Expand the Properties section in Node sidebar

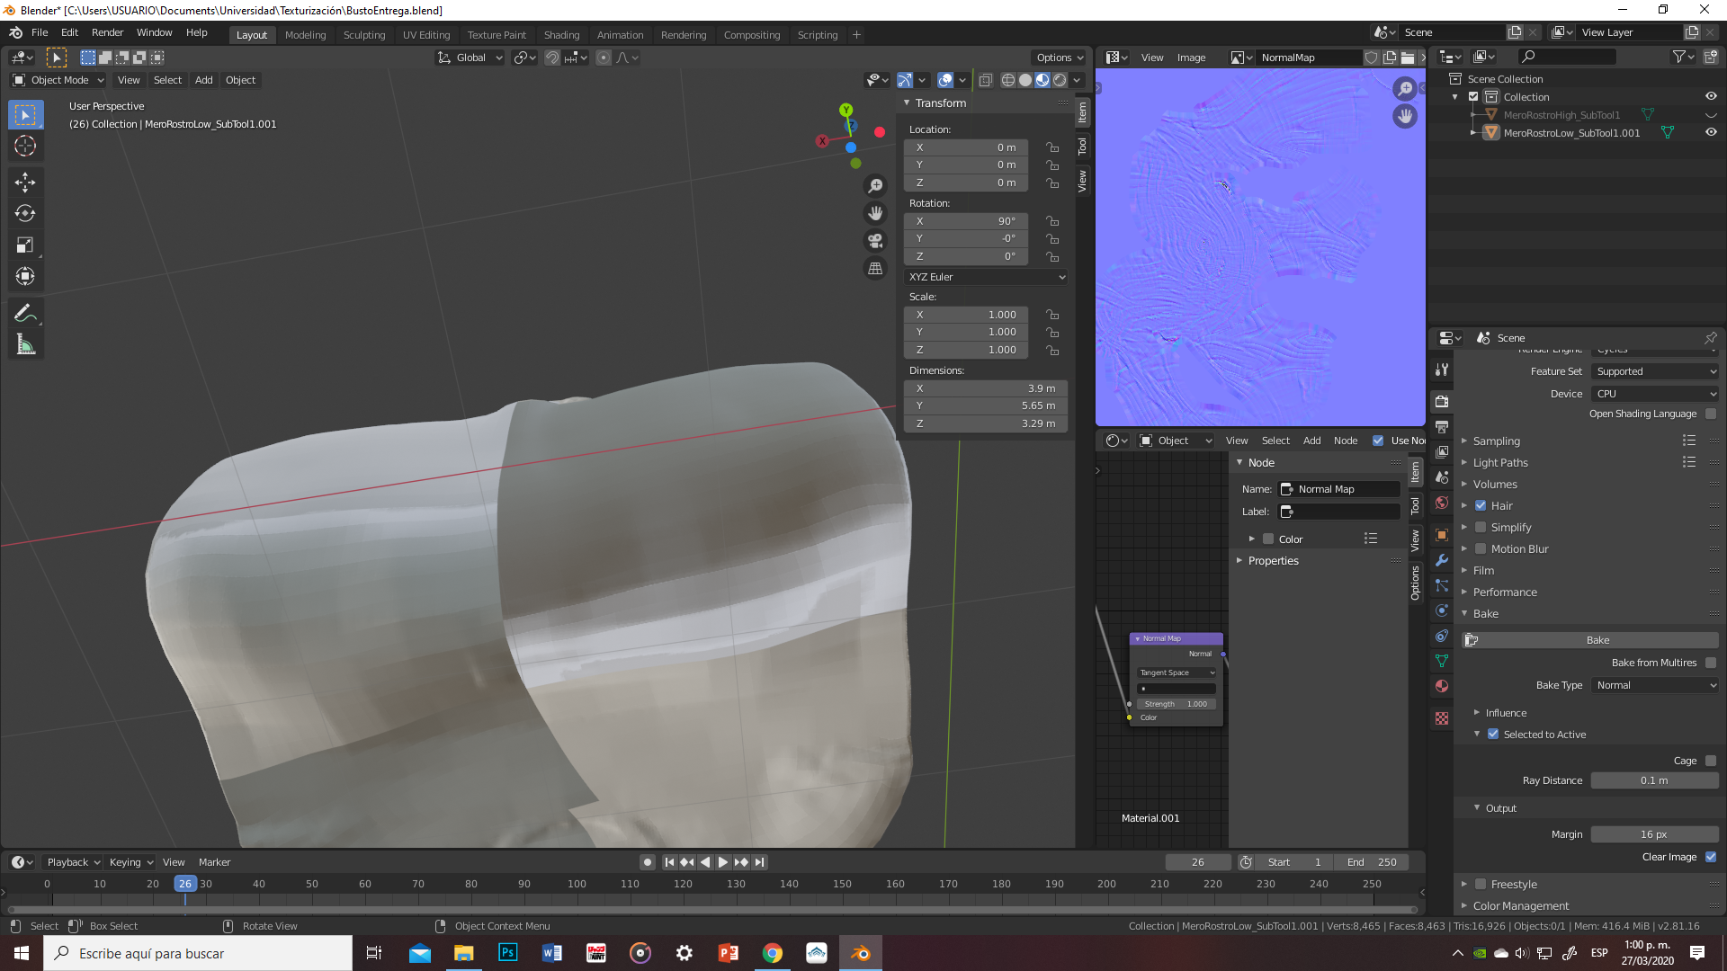[1273, 560]
